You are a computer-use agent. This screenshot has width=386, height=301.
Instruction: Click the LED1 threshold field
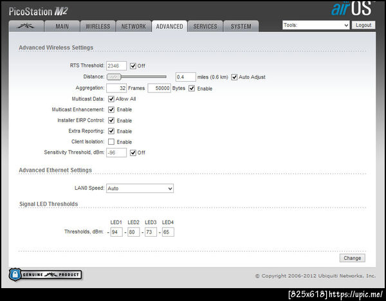click(116, 232)
